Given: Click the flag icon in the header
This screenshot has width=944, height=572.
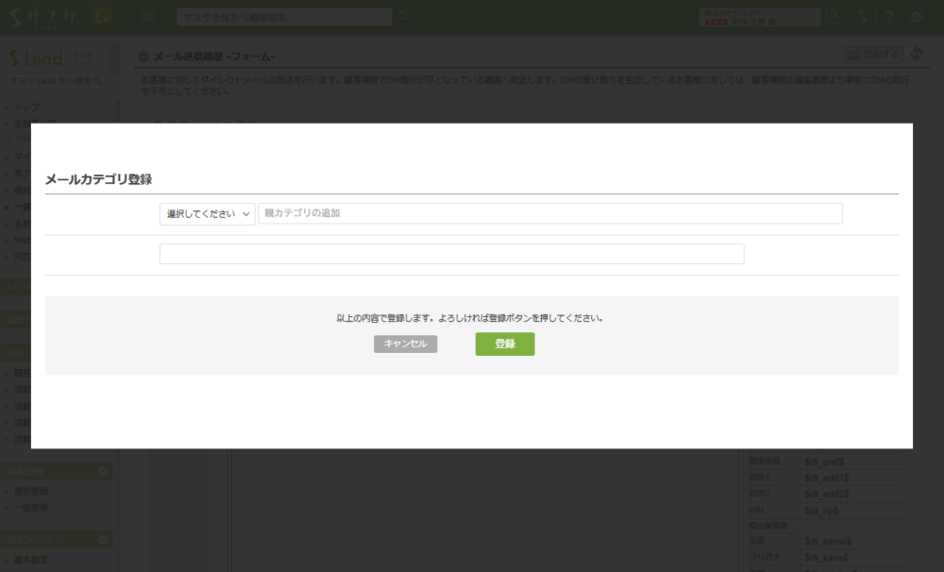Looking at the screenshot, I should [x=834, y=16].
